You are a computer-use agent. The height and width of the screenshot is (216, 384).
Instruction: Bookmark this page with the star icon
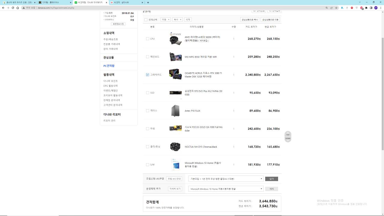coord(336,8)
